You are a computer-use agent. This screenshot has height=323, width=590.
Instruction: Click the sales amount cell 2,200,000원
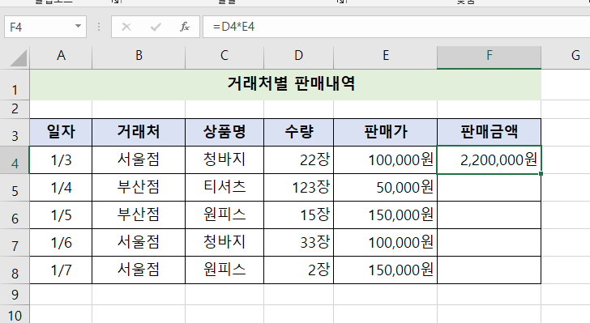(490, 159)
